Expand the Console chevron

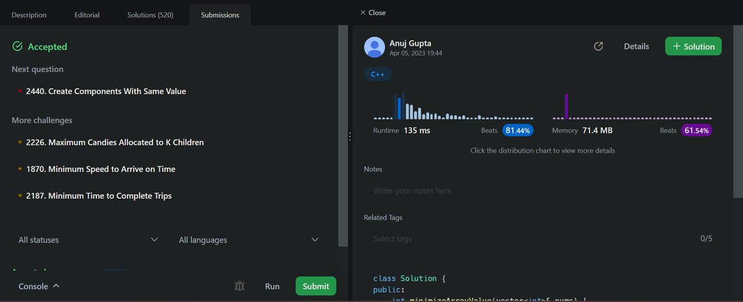[56, 286]
